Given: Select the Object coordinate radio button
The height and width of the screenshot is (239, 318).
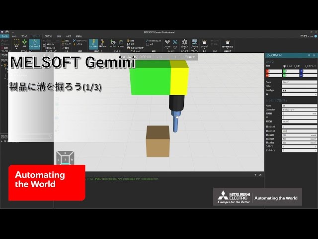Looking at the screenshot, I should [x=306, y=66].
